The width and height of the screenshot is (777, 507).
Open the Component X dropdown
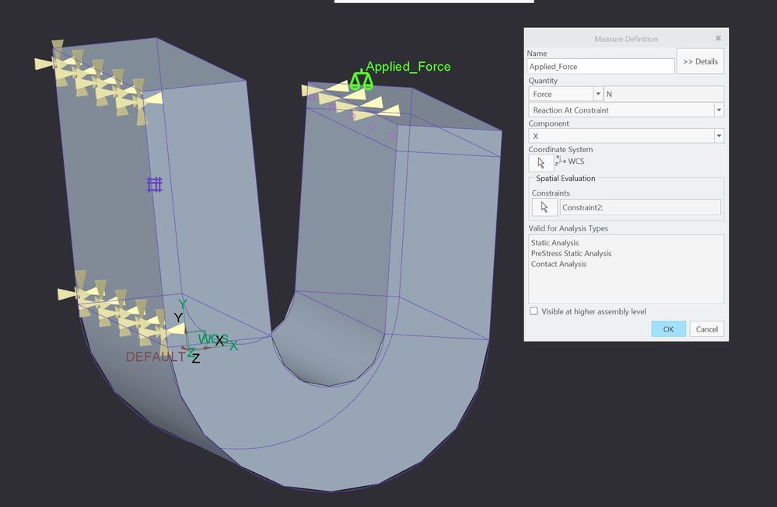(x=719, y=136)
